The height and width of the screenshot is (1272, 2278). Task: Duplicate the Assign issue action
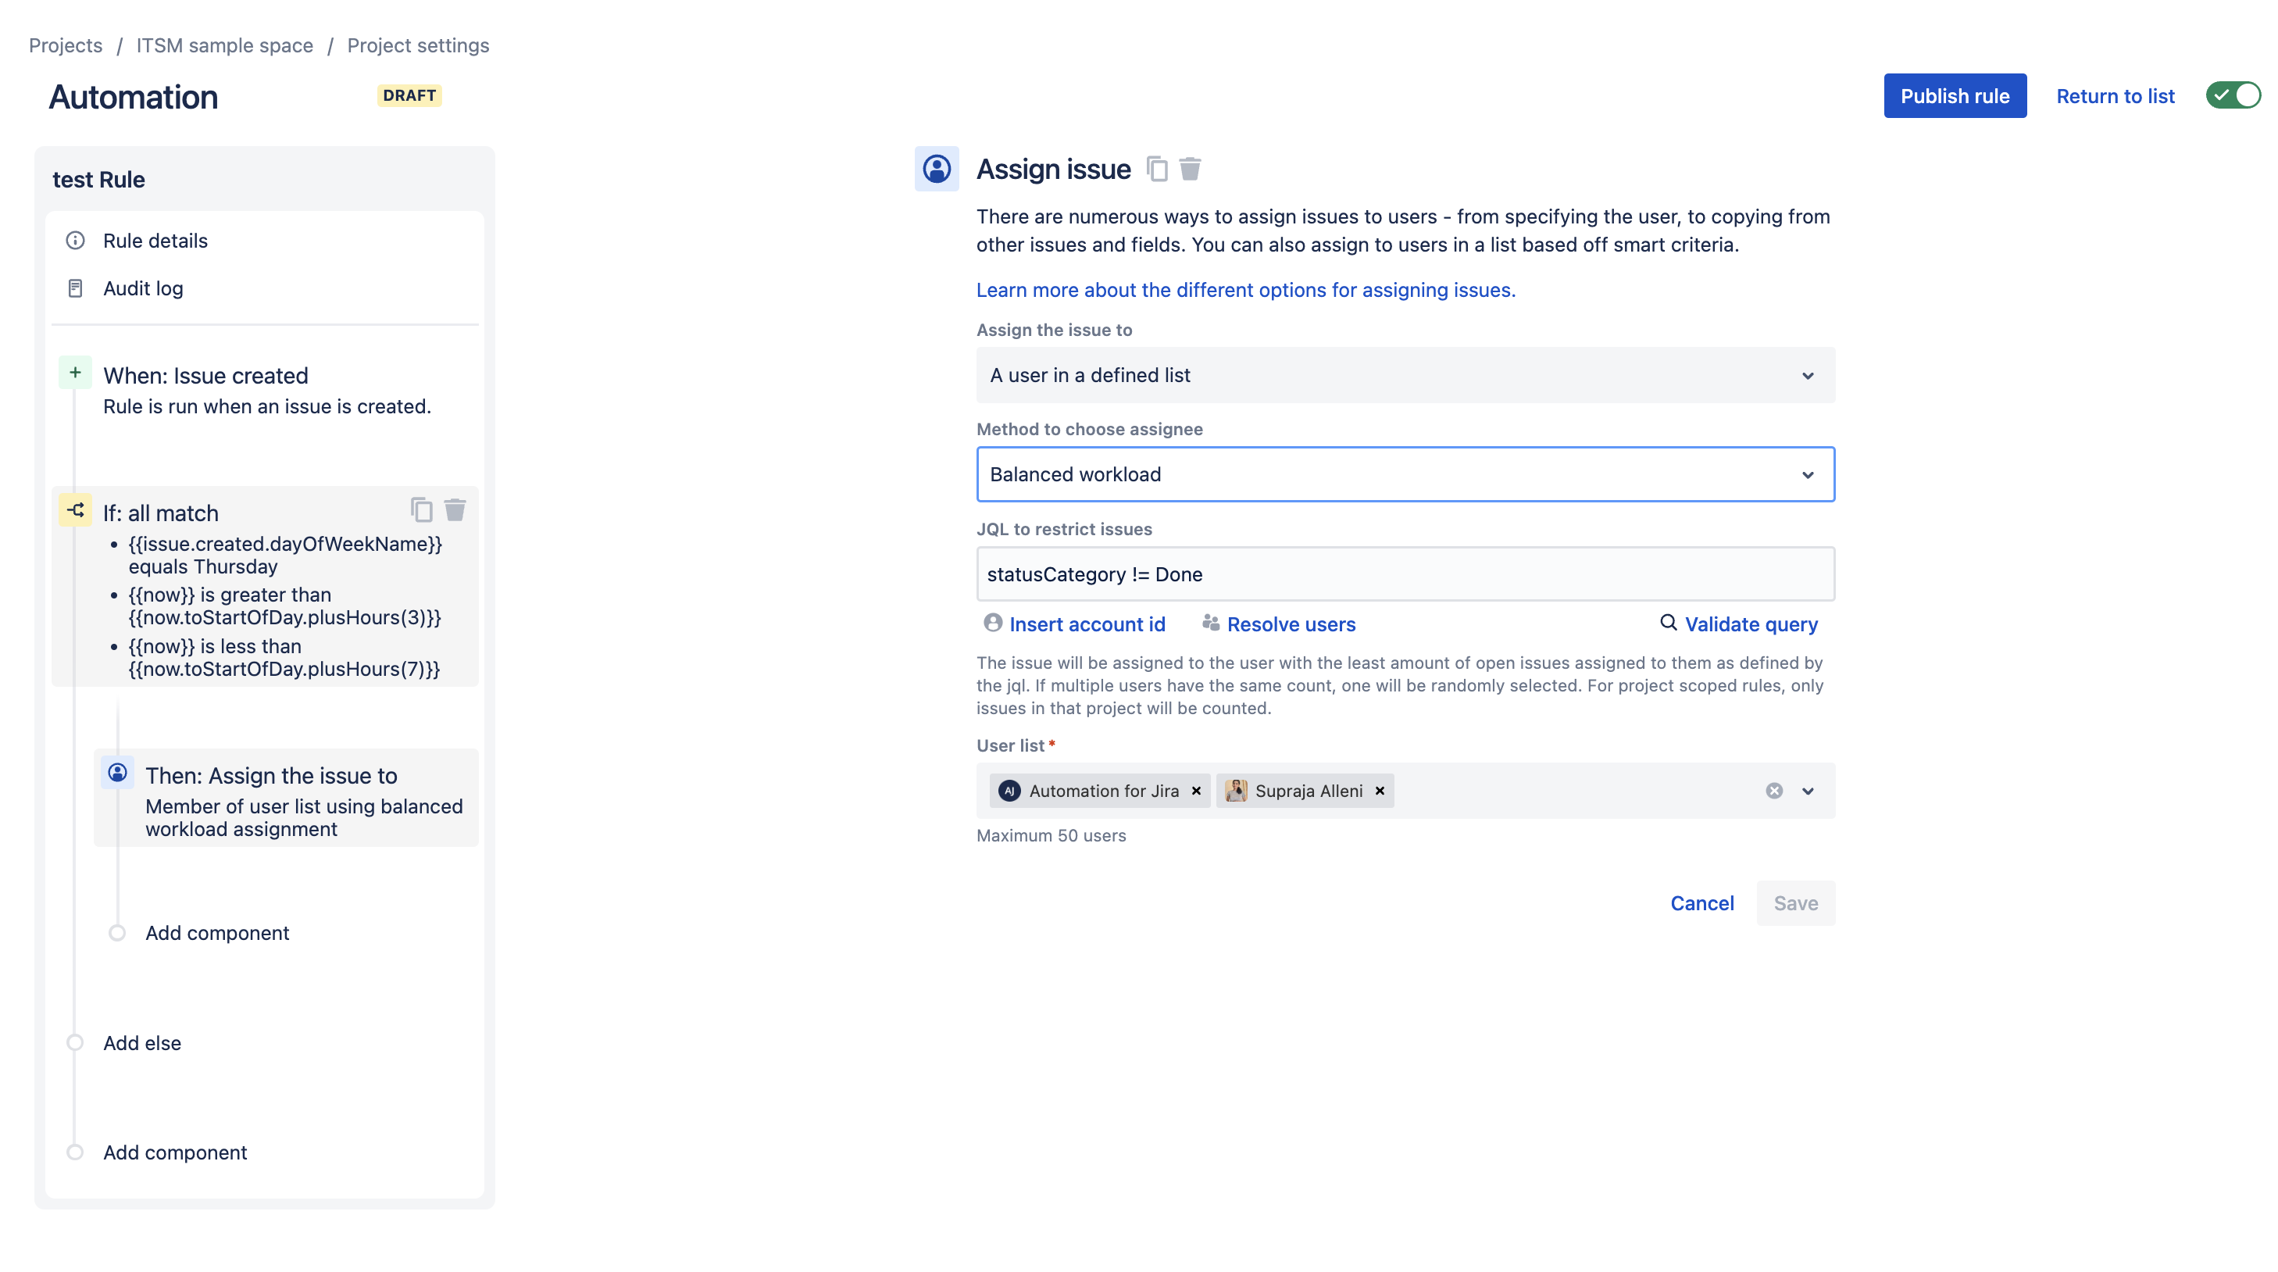tap(1157, 168)
